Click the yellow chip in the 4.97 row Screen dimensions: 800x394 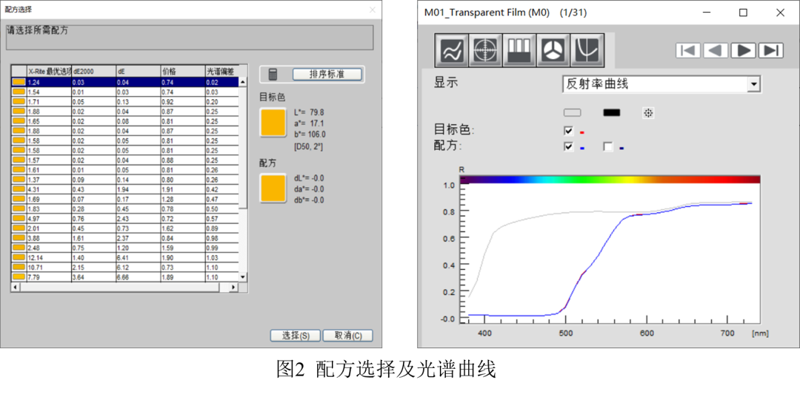click(19, 218)
